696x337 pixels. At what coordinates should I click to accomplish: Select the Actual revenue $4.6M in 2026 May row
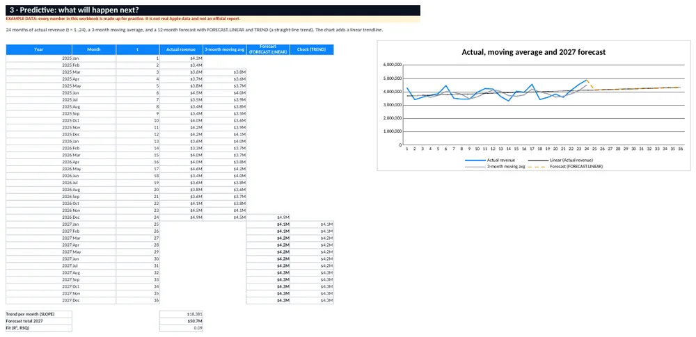(x=181, y=168)
